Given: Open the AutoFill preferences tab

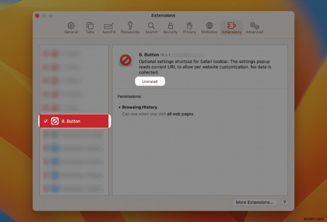Looking at the screenshot, I should click(x=109, y=28).
